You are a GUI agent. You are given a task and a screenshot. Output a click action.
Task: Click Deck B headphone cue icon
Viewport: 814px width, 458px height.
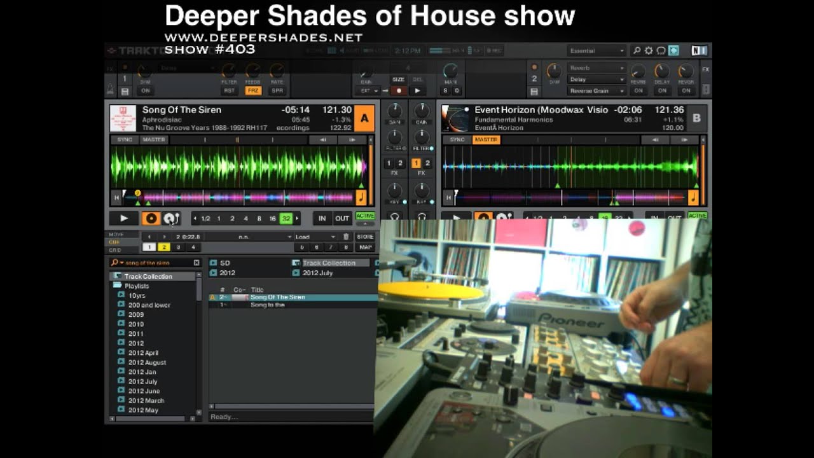[421, 216]
